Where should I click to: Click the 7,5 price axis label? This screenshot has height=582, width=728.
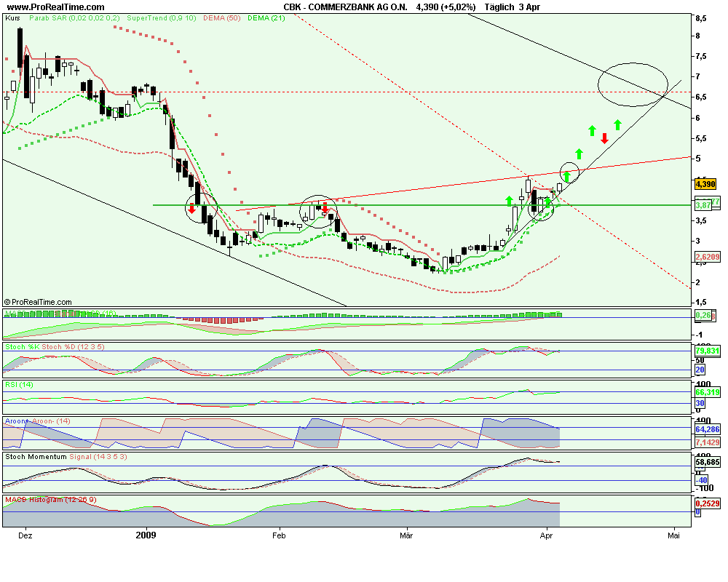[701, 57]
